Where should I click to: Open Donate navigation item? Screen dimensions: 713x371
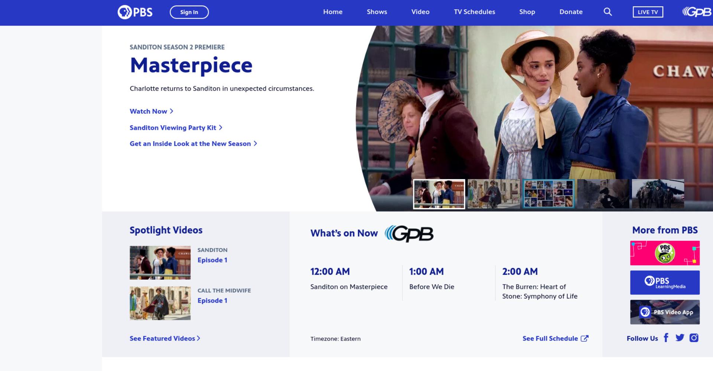pyautogui.click(x=571, y=12)
